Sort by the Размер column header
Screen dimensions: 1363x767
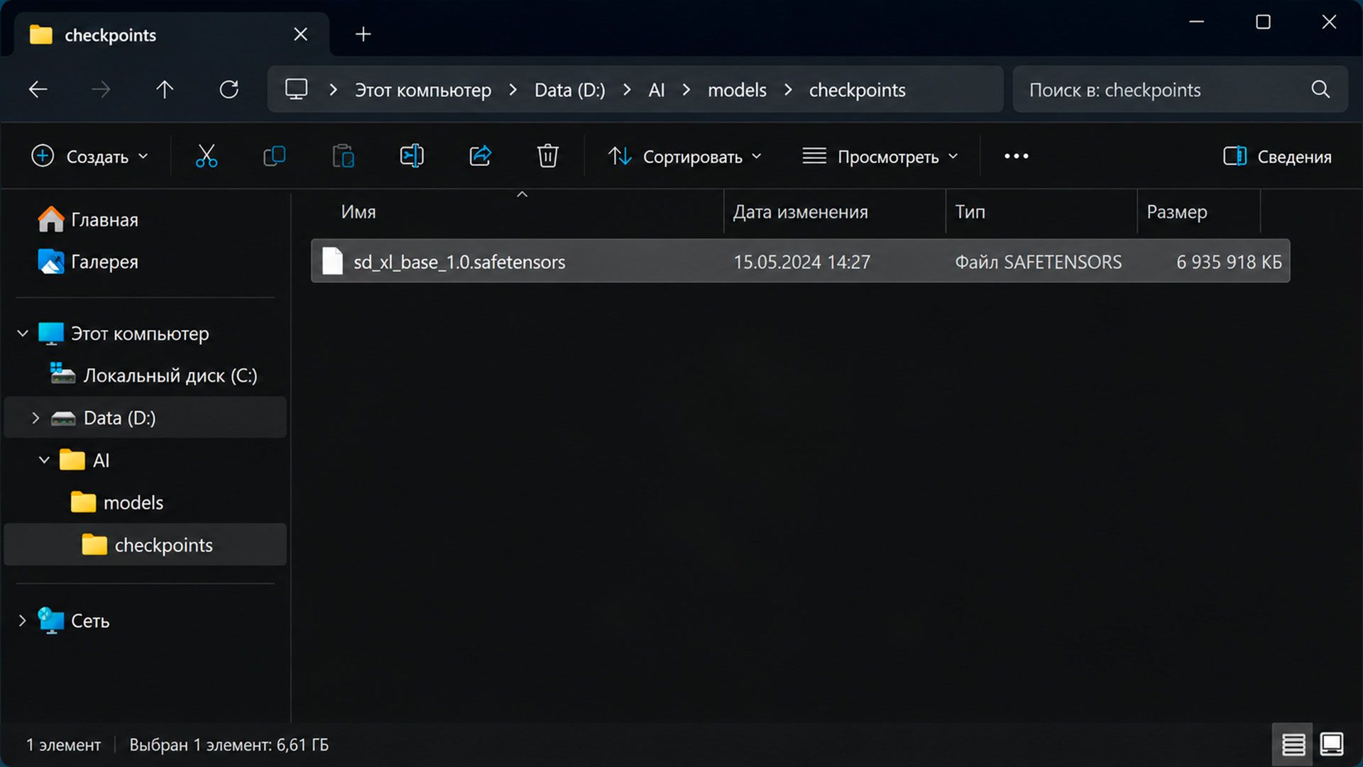click(1176, 212)
